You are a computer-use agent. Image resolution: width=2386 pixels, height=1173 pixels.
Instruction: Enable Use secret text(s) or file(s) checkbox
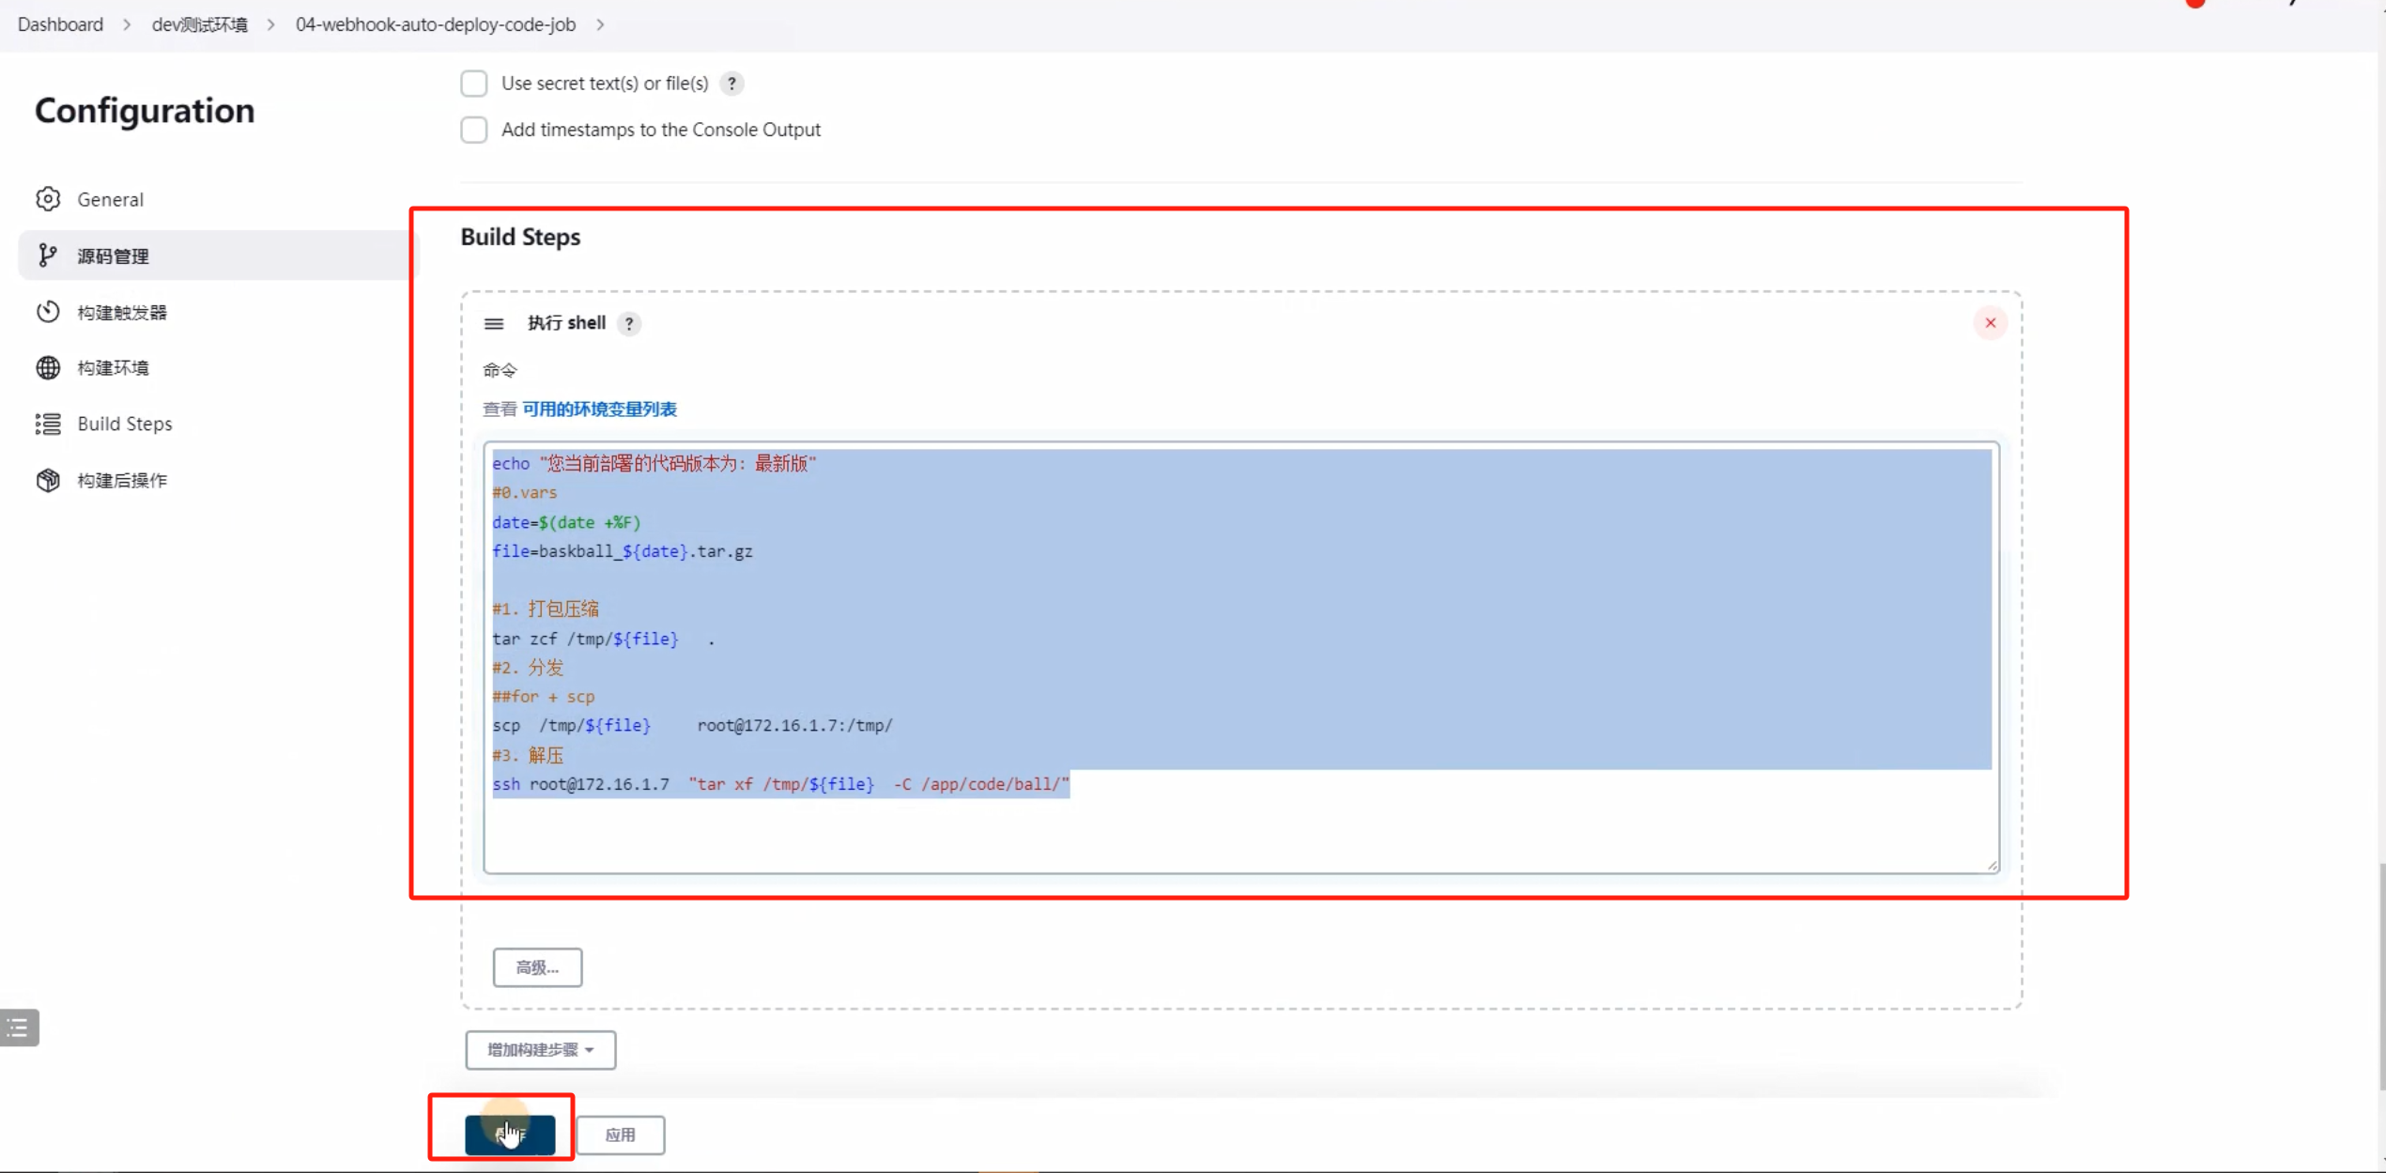pyautogui.click(x=474, y=84)
